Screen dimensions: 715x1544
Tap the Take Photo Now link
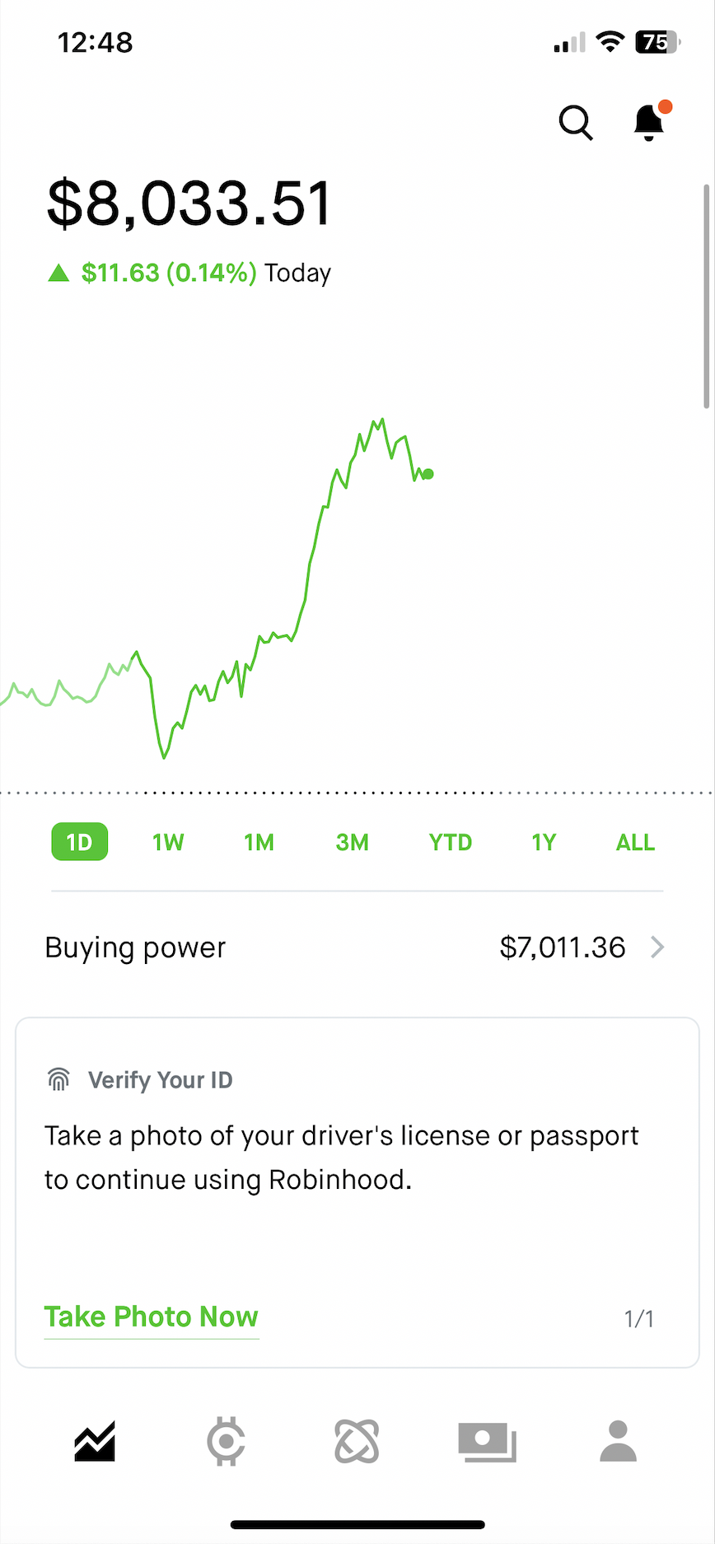(152, 1317)
